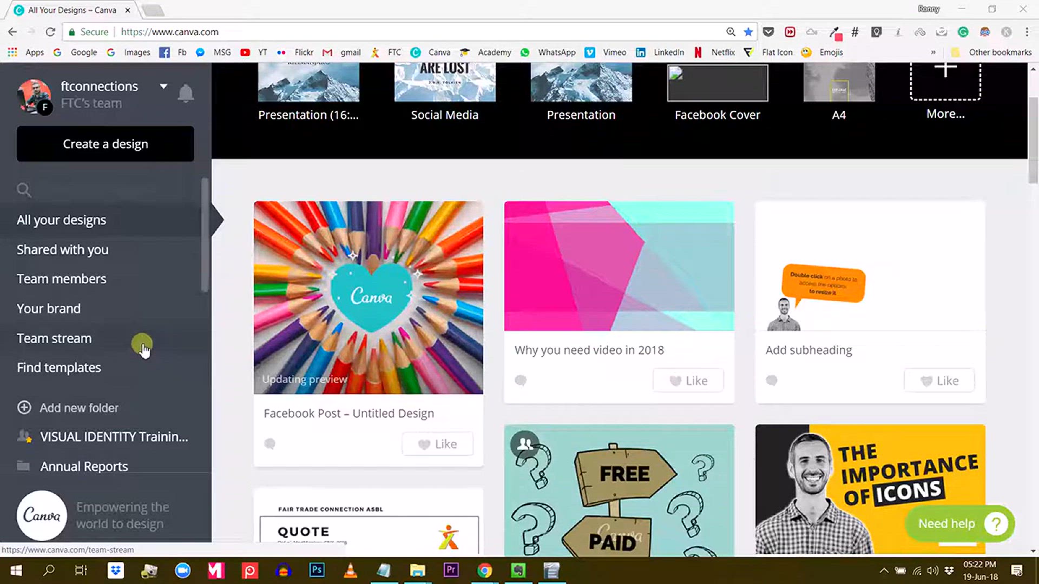This screenshot has height=584, width=1039.
Task: Select the All Your Designs Canva tab
Action: tap(73, 10)
